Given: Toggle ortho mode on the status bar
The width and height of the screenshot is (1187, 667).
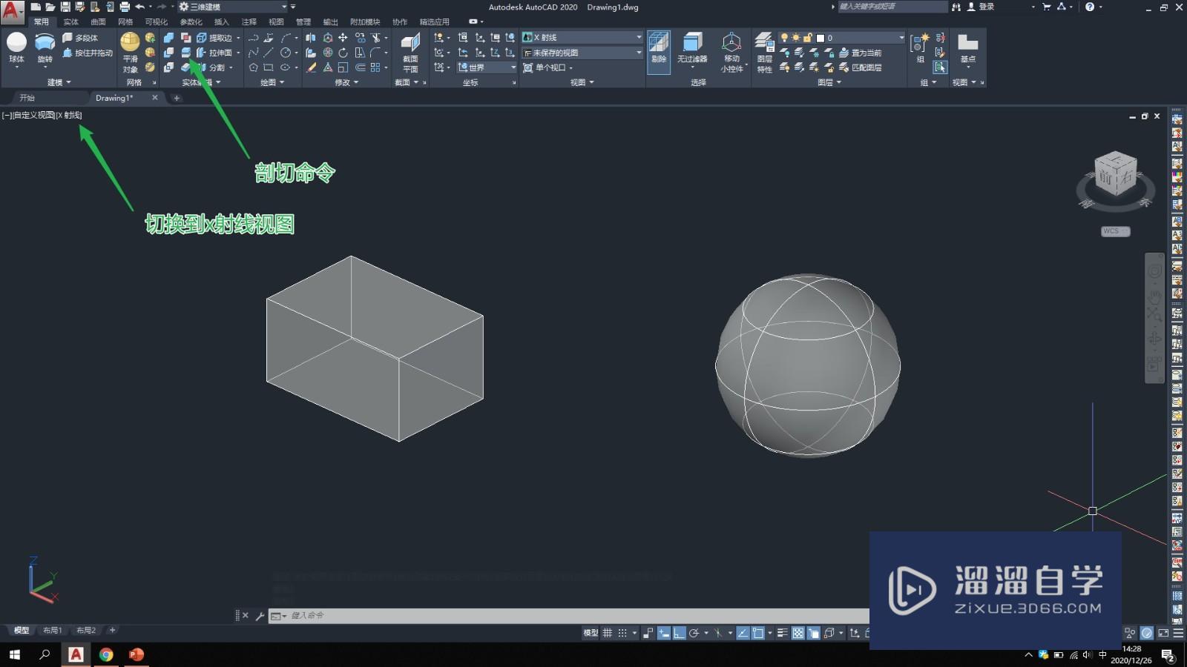Looking at the screenshot, I should 678,633.
